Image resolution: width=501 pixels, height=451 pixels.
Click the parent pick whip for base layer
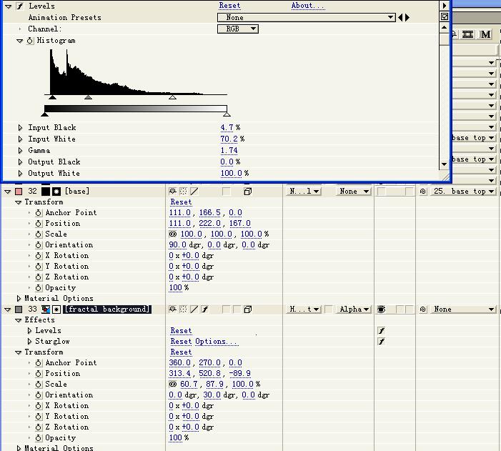[422, 192]
